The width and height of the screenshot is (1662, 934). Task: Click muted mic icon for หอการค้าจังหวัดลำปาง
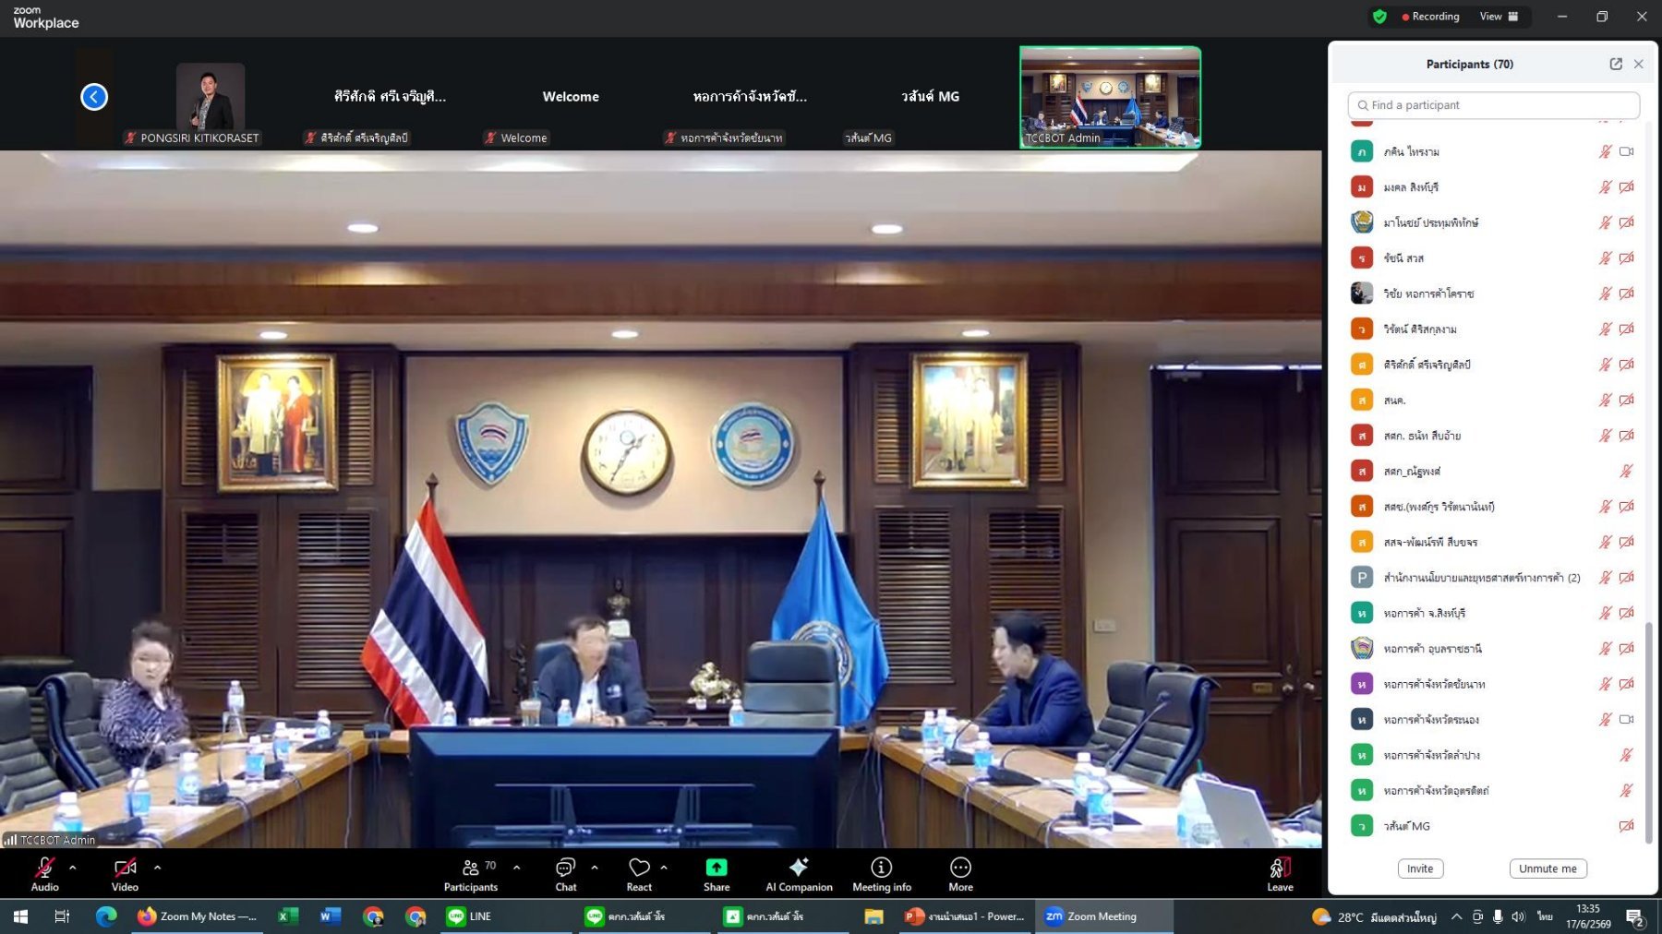point(1627,755)
